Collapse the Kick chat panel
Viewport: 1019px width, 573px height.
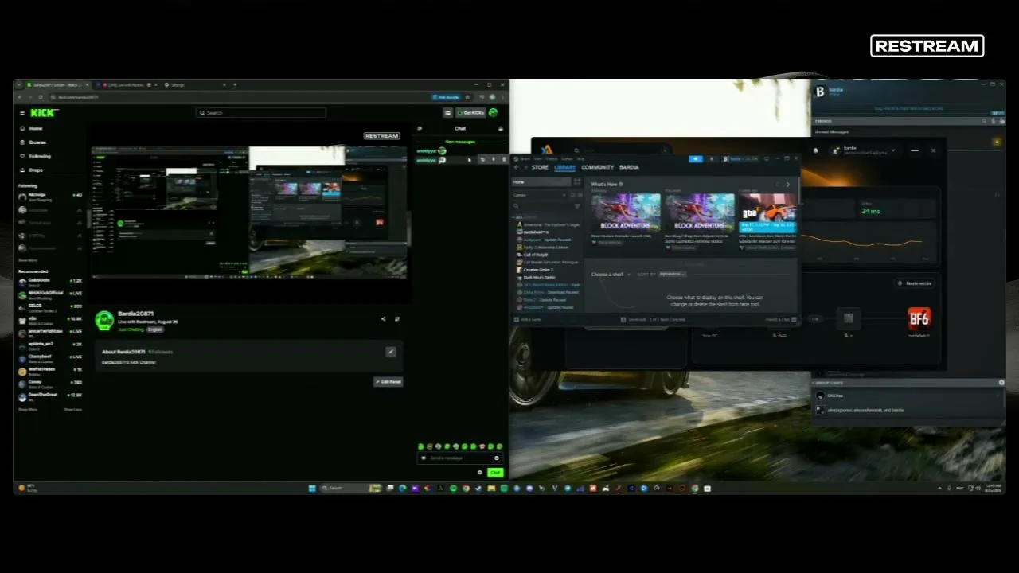pos(420,128)
